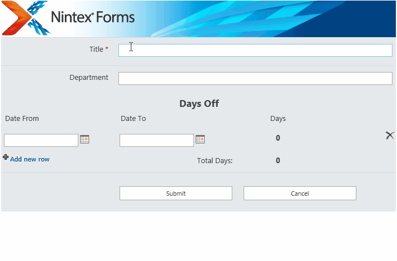Select the Days Off section heading
397x261 pixels.
pyautogui.click(x=199, y=103)
